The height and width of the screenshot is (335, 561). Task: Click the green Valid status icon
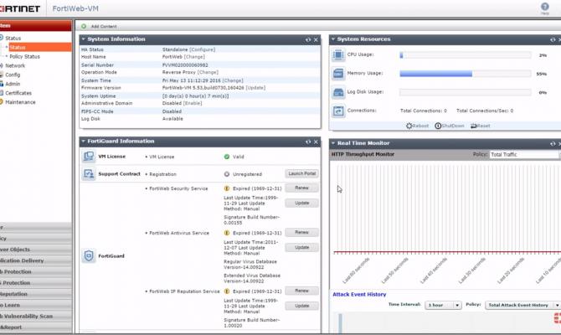click(226, 157)
